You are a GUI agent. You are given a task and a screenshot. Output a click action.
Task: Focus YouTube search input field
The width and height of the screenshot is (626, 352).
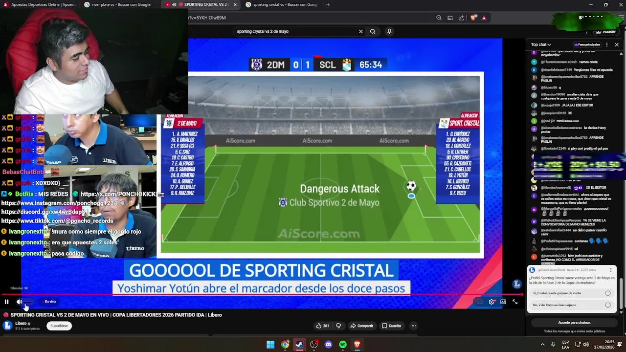(296, 31)
